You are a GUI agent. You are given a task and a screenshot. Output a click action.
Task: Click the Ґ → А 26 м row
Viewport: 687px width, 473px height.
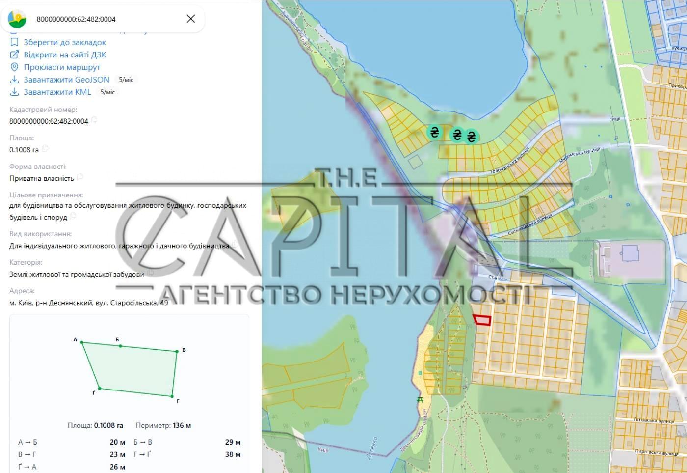(72, 467)
